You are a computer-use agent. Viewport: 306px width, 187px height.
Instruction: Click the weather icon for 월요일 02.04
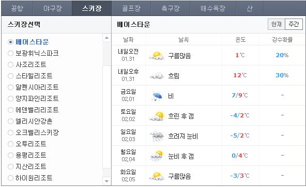(x=157, y=156)
